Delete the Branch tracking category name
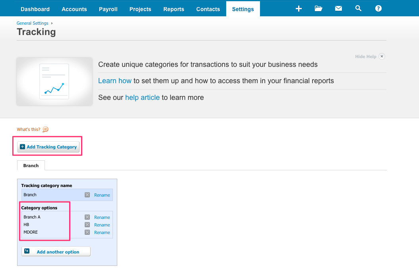The height and width of the screenshot is (275, 419). point(87,195)
